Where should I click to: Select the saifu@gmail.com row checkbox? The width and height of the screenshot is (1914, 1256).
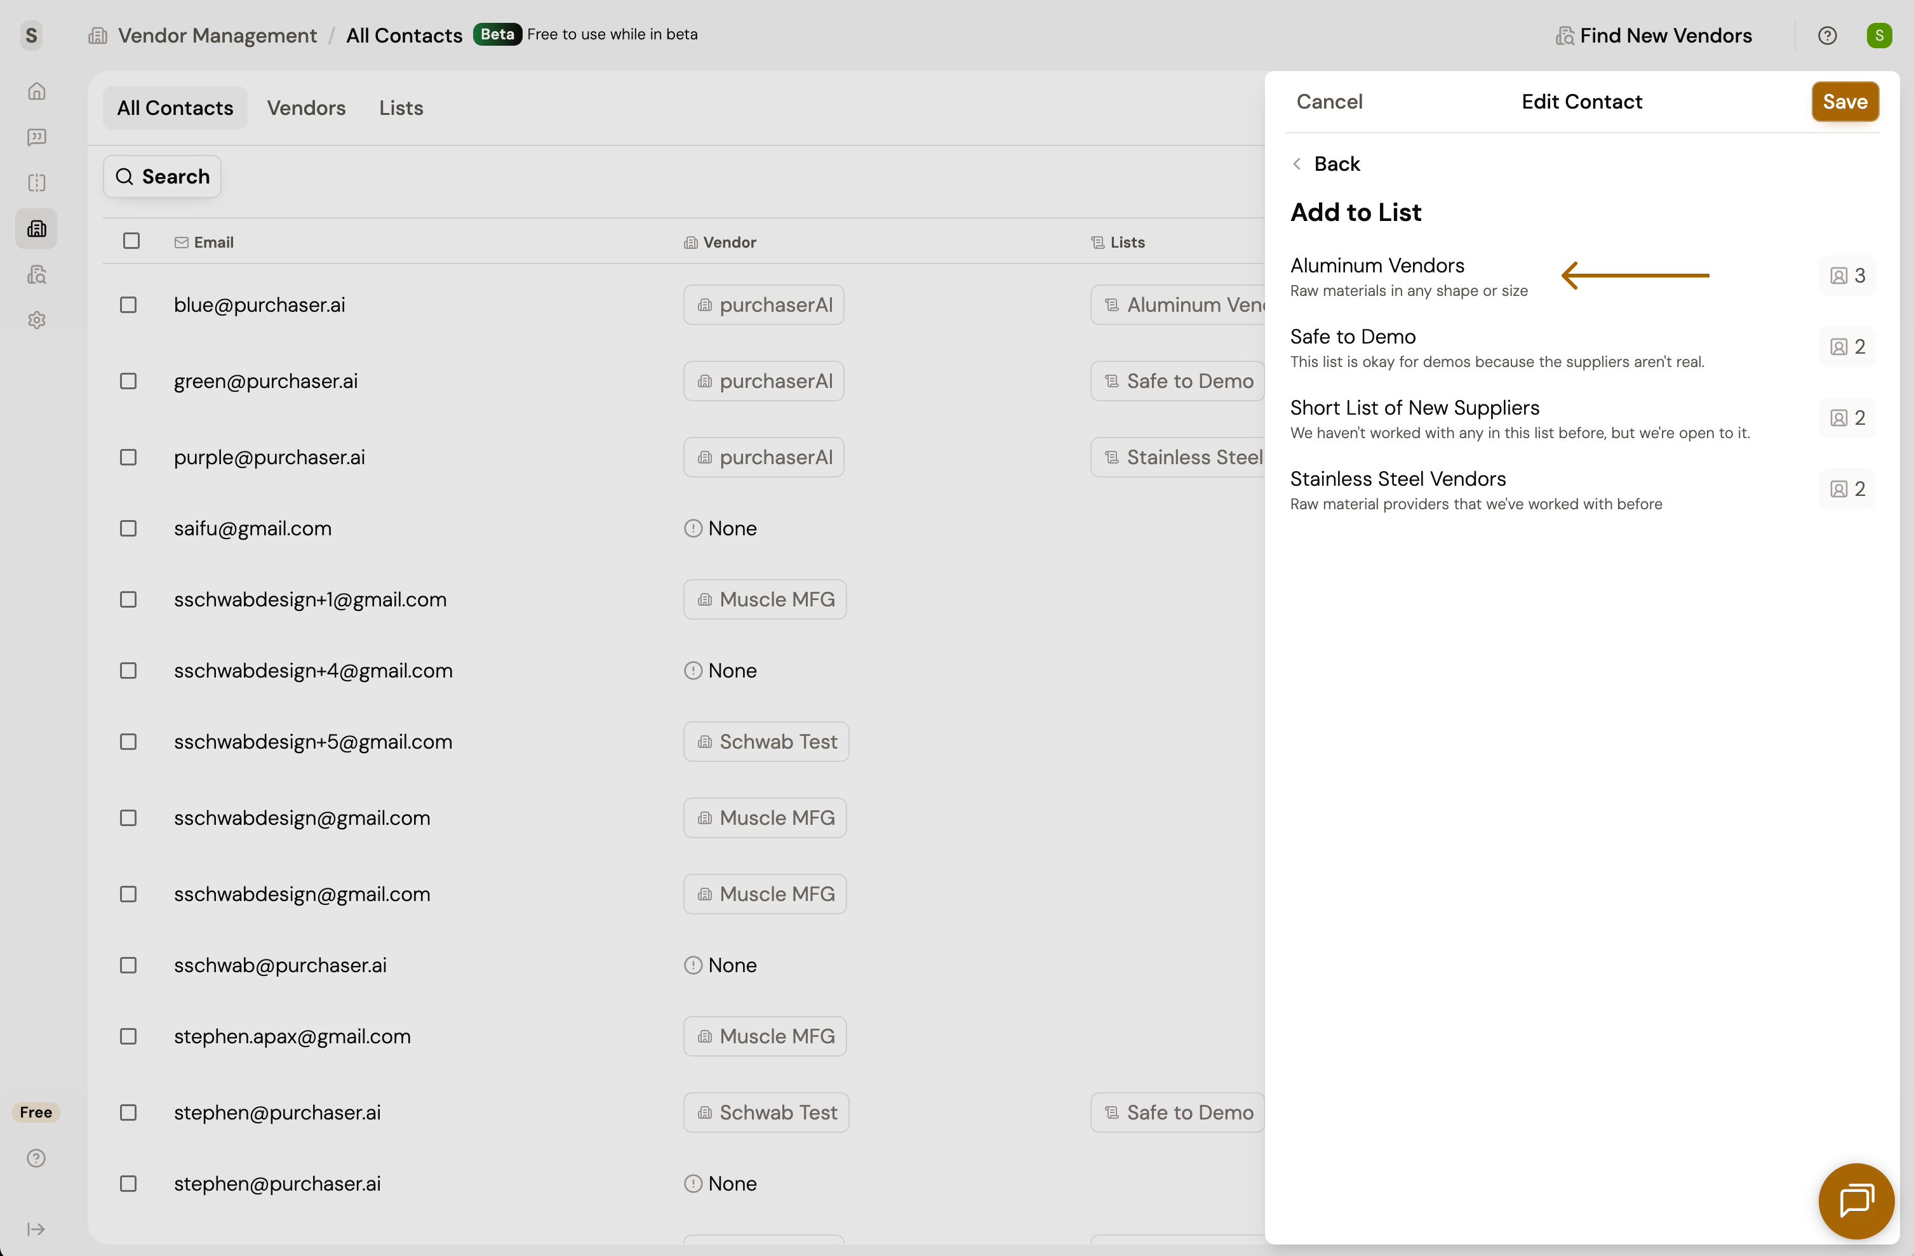pos(129,528)
